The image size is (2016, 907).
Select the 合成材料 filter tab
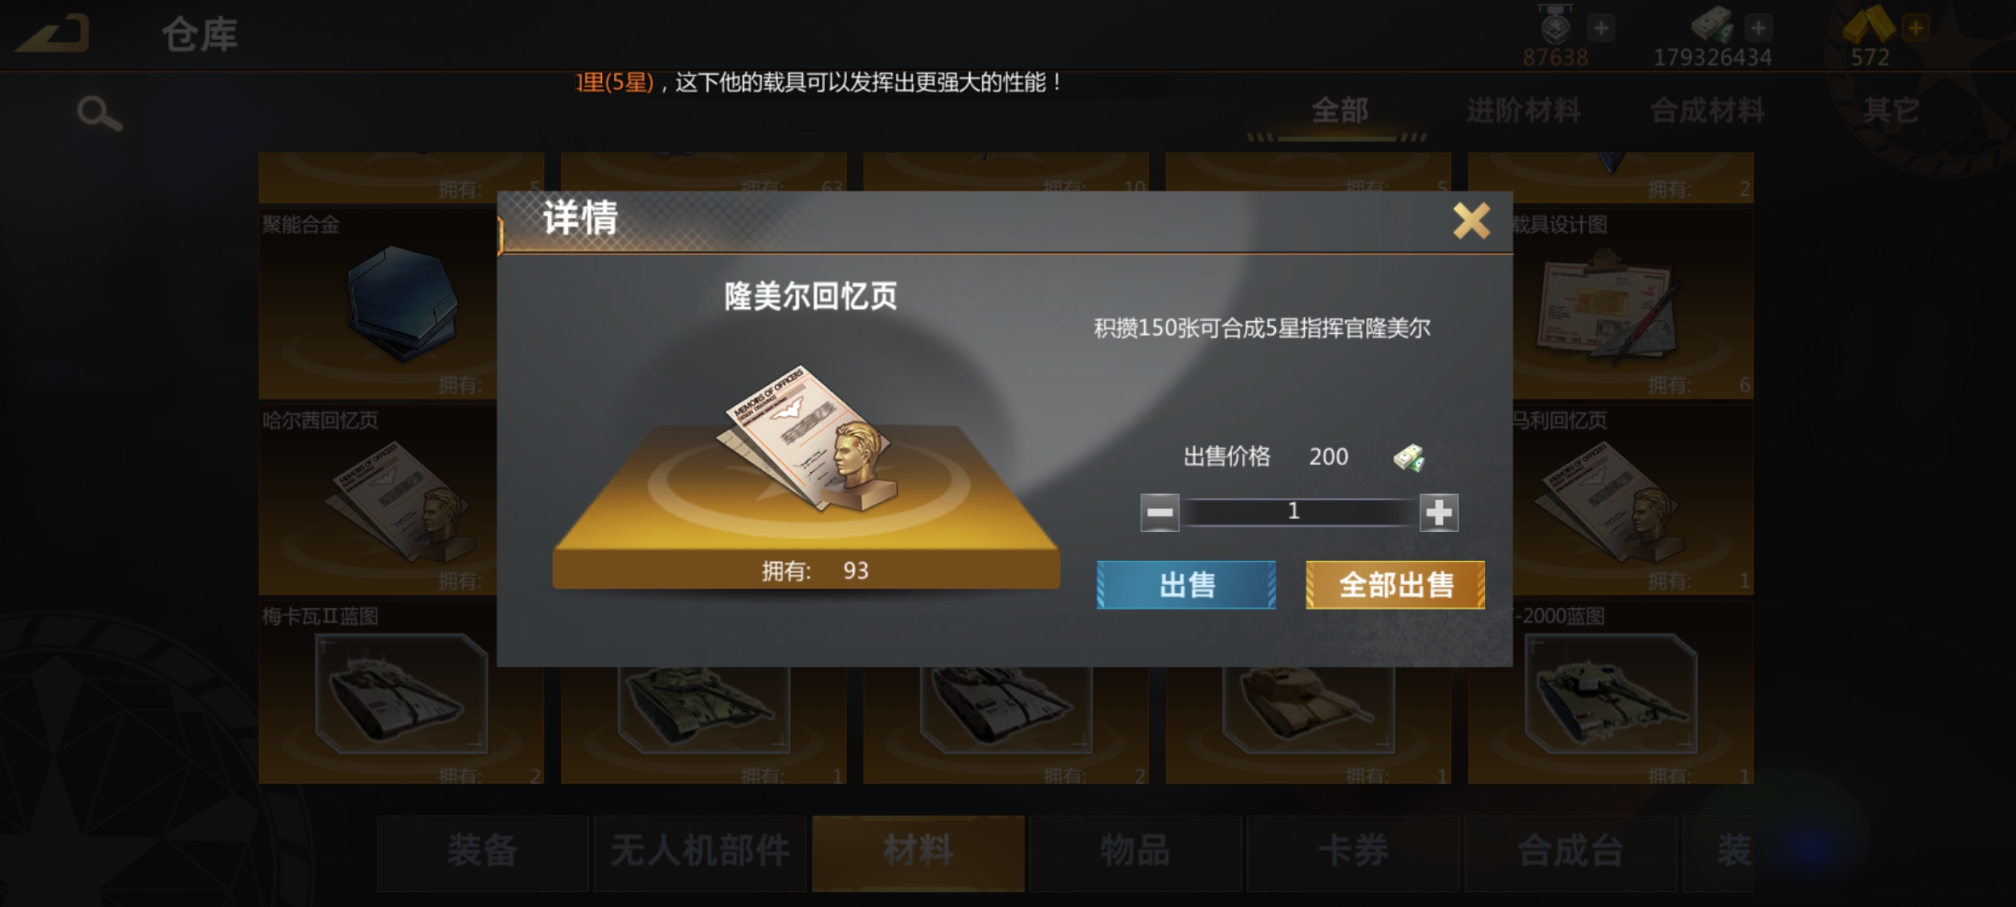click(1707, 111)
